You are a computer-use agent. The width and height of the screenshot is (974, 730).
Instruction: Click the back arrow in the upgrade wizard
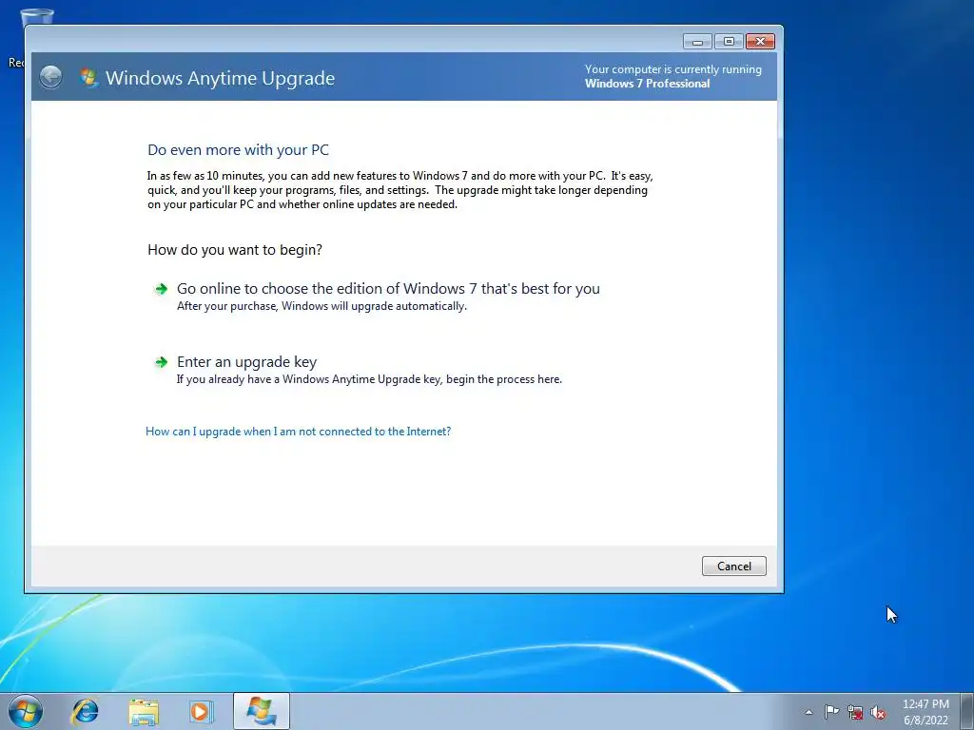[x=51, y=77]
